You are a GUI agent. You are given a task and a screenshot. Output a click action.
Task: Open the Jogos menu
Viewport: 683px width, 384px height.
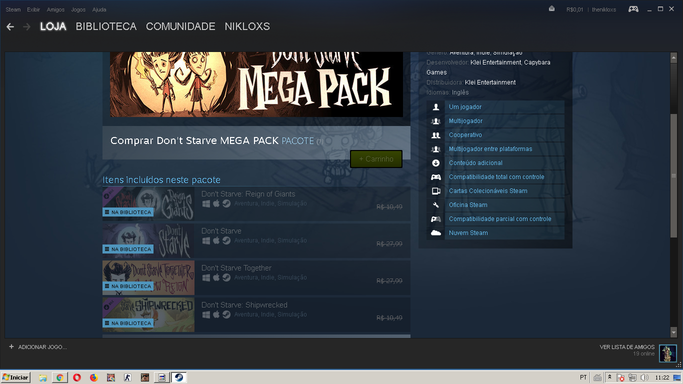point(78,9)
